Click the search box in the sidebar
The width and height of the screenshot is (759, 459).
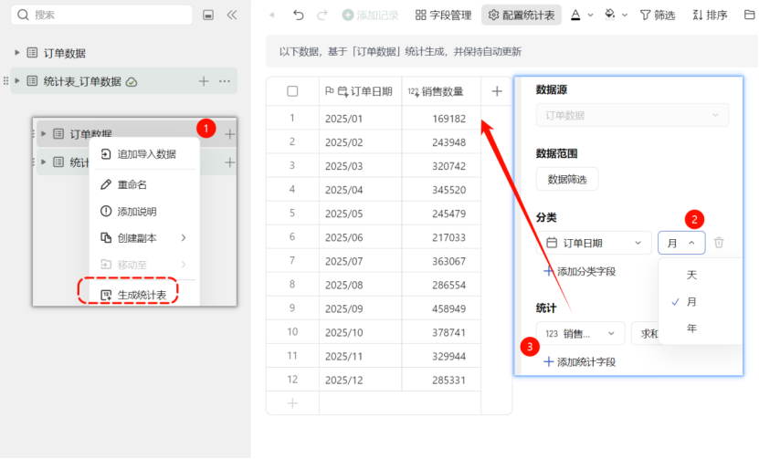101,15
